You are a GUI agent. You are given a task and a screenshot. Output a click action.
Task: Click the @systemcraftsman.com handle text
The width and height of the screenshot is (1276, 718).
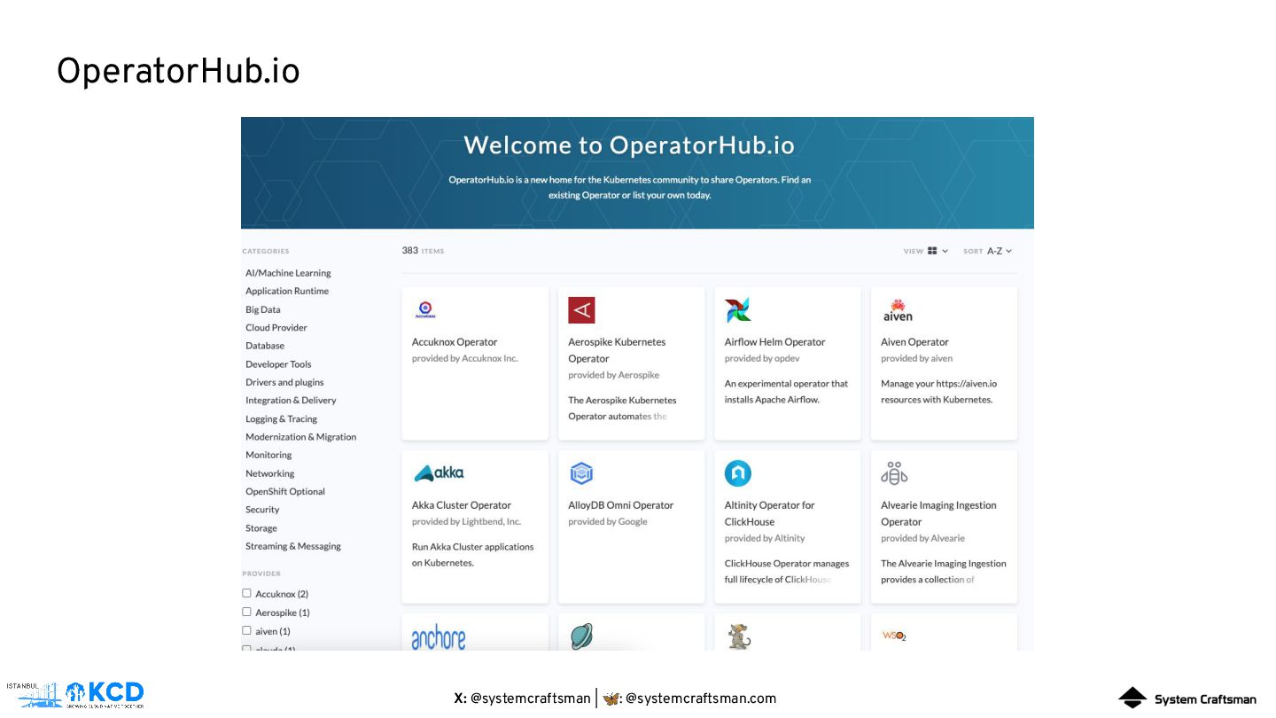[x=700, y=698]
